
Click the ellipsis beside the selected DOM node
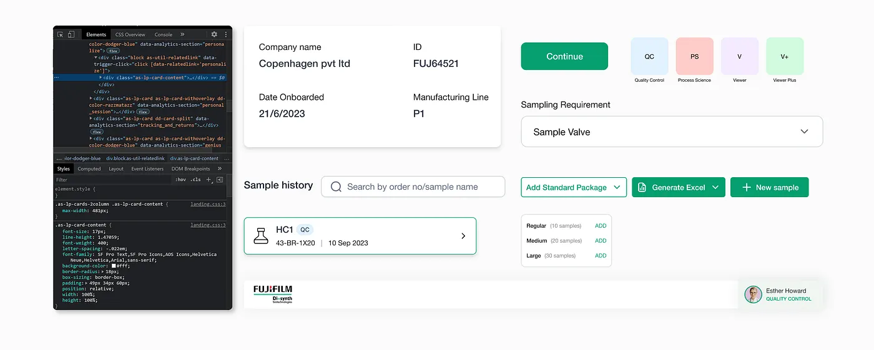[x=57, y=77]
